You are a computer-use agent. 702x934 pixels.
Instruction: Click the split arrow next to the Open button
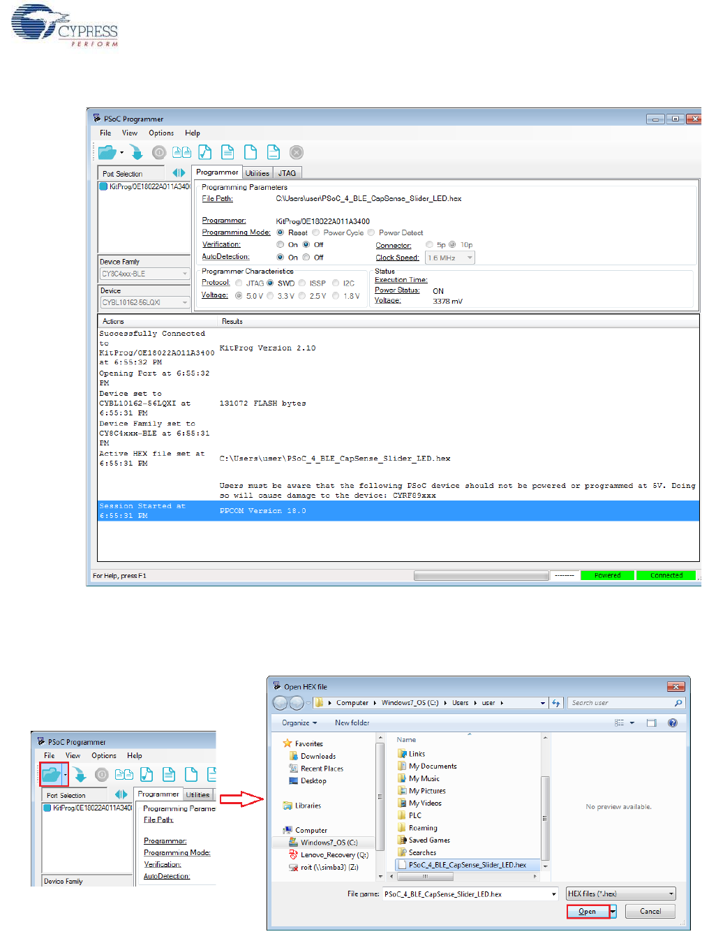tap(613, 912)
